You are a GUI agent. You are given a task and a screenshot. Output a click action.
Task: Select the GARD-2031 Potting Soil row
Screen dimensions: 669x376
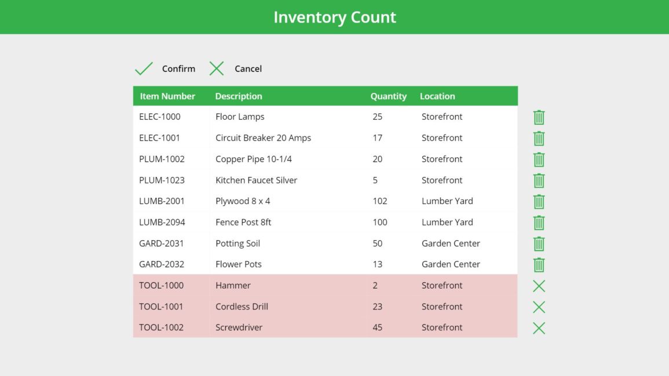pos(290,244)
